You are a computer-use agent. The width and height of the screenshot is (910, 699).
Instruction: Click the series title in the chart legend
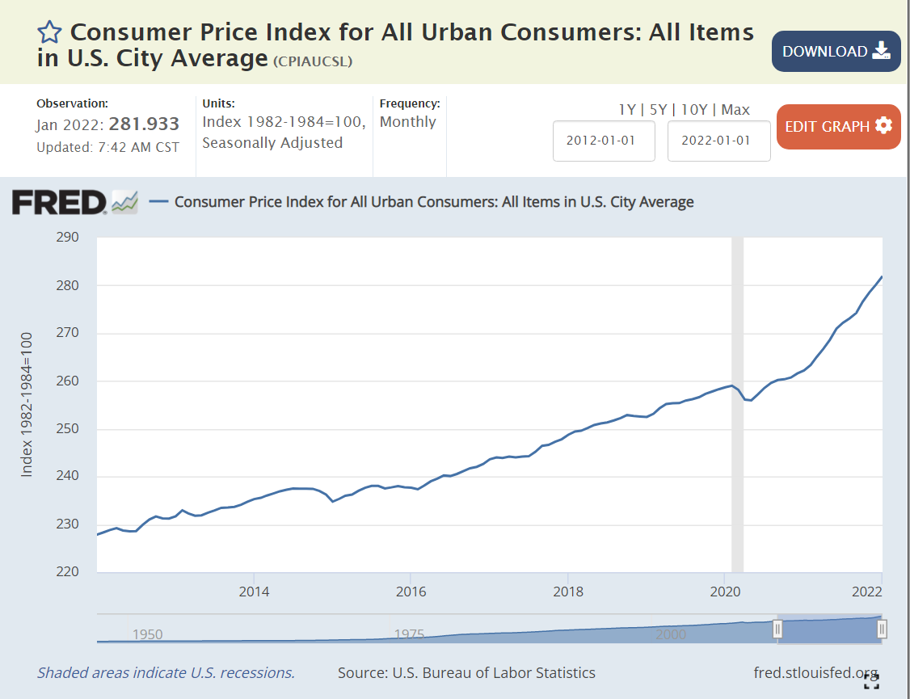(434, 201)
